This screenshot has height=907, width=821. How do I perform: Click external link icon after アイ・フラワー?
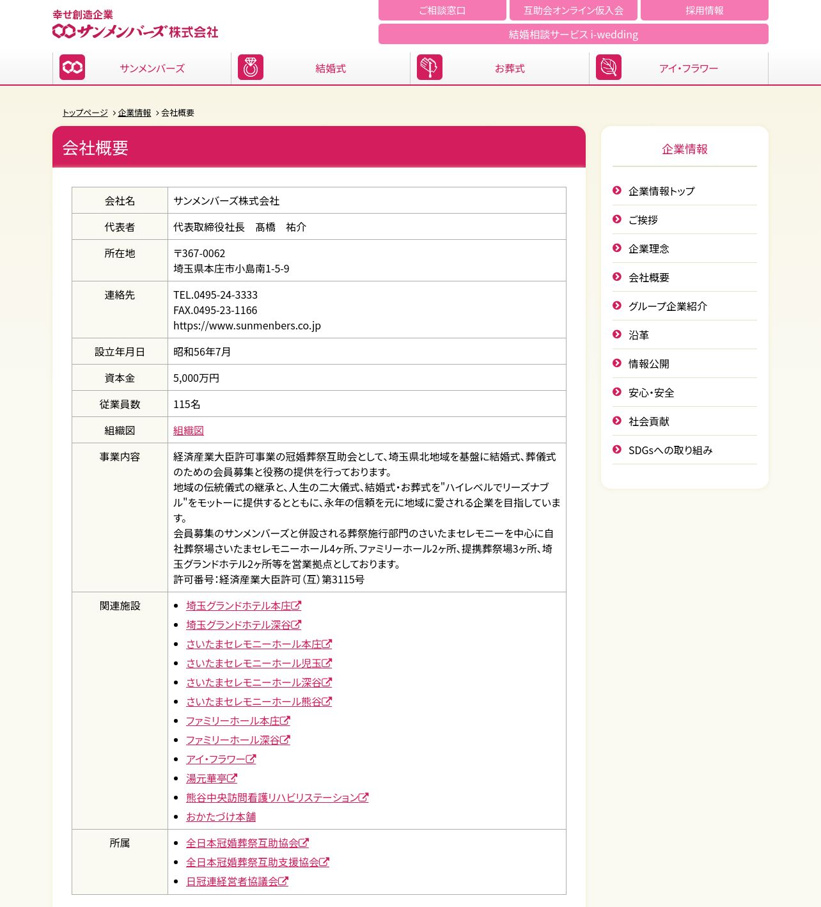[251, 759]
